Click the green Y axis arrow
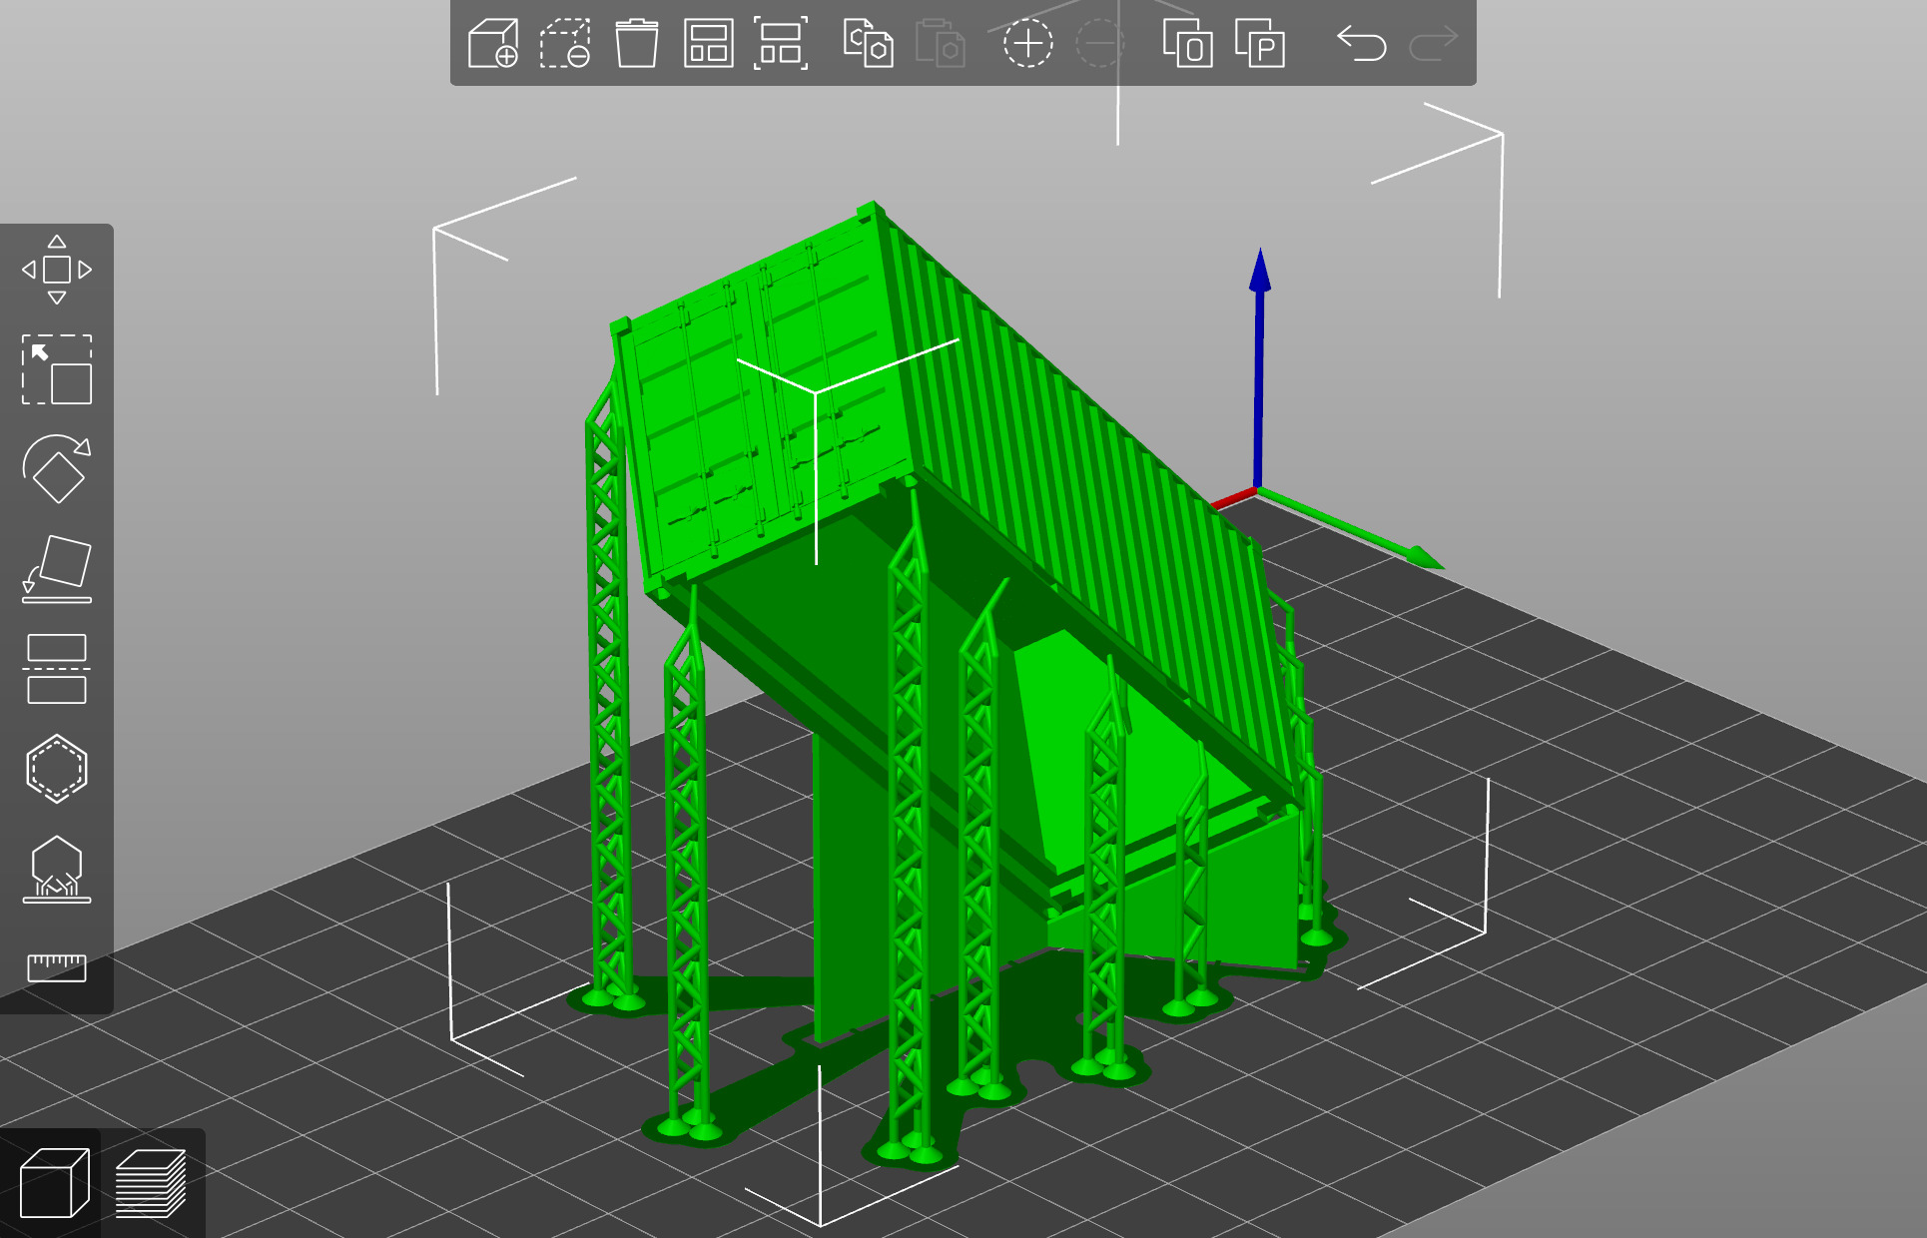 tap(1350, 528)
